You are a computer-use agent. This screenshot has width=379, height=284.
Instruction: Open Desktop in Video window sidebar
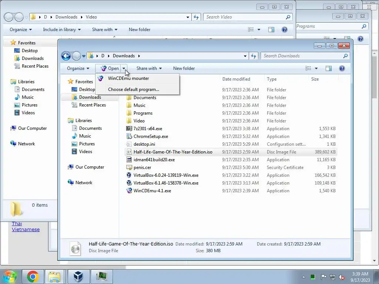30,50
